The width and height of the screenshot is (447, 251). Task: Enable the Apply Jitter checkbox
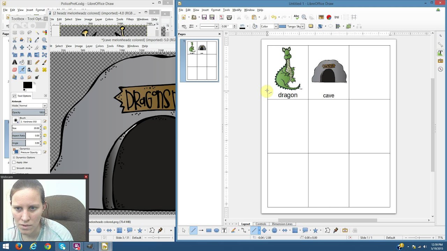[x=14, y=162]
